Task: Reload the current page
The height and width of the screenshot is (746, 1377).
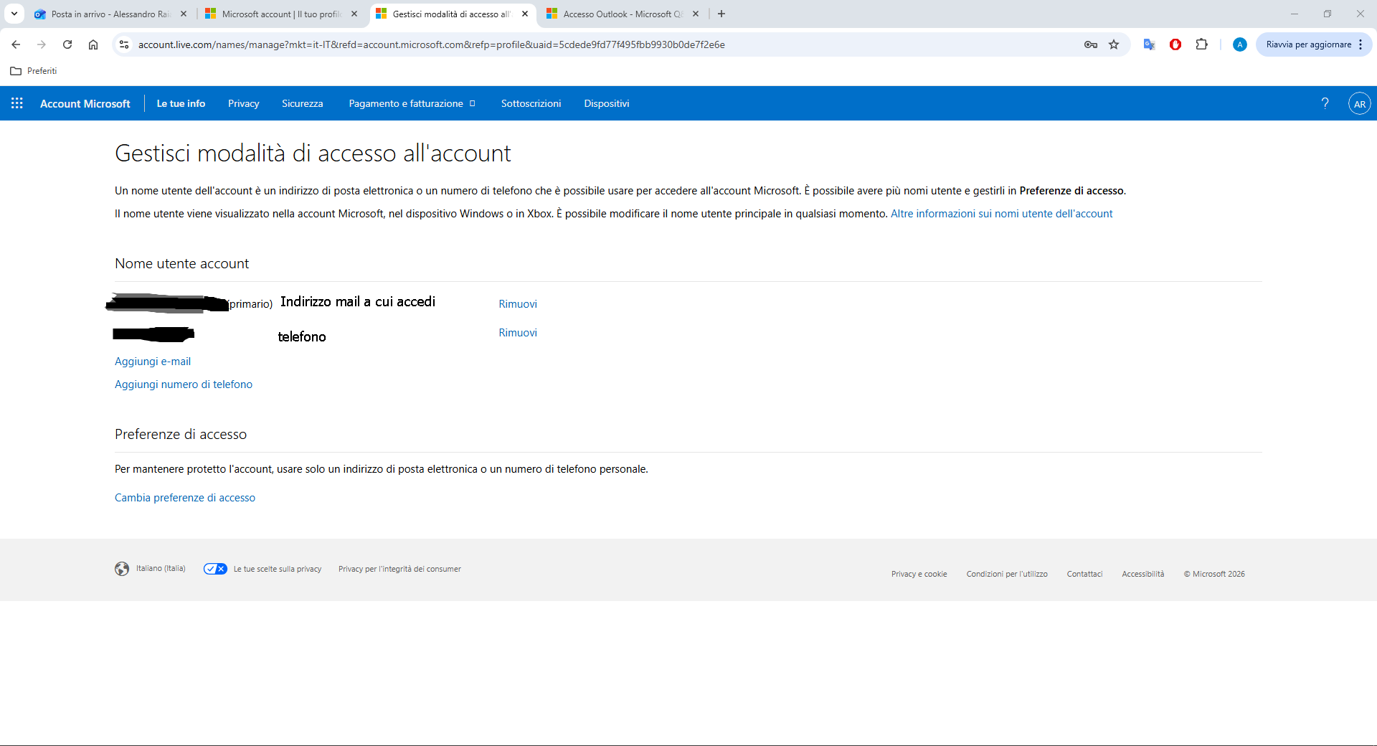Action: 67,44
